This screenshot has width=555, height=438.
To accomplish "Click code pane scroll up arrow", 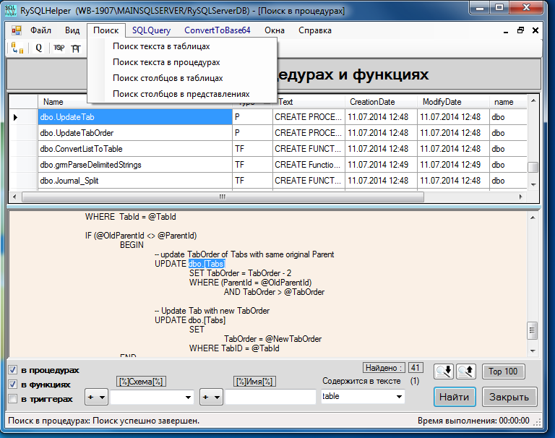I will tap(533, 218).
